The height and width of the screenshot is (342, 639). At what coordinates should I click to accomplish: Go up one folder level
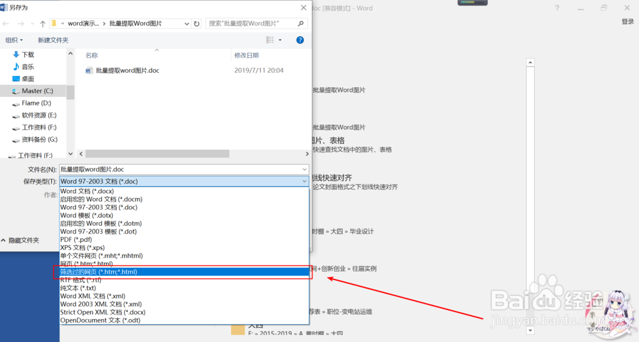point(42,24)
